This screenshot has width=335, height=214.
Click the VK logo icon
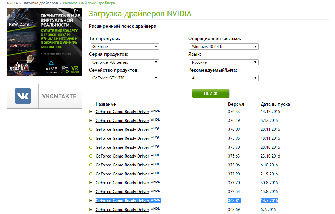[23, 96]
